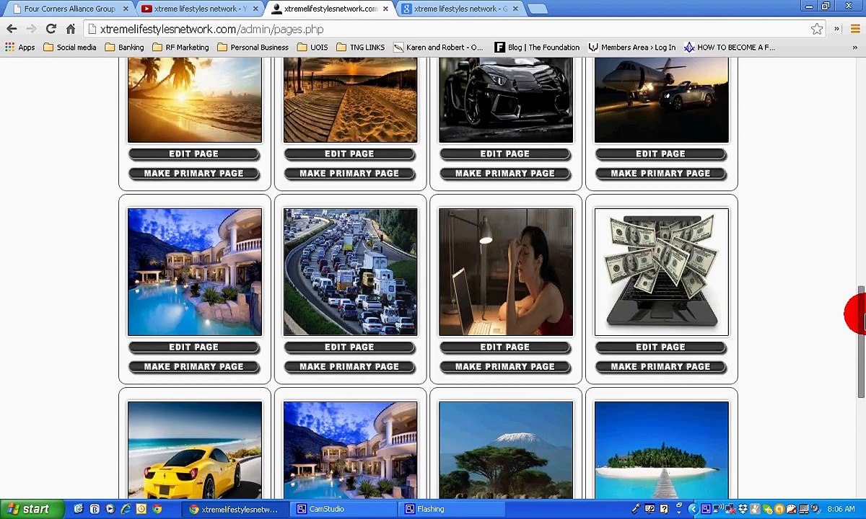Image resolution: width=866 pixels, height=519 pixels.
Task: Open the Chrome menu hamburger icon
Action: tap(855, 29)
